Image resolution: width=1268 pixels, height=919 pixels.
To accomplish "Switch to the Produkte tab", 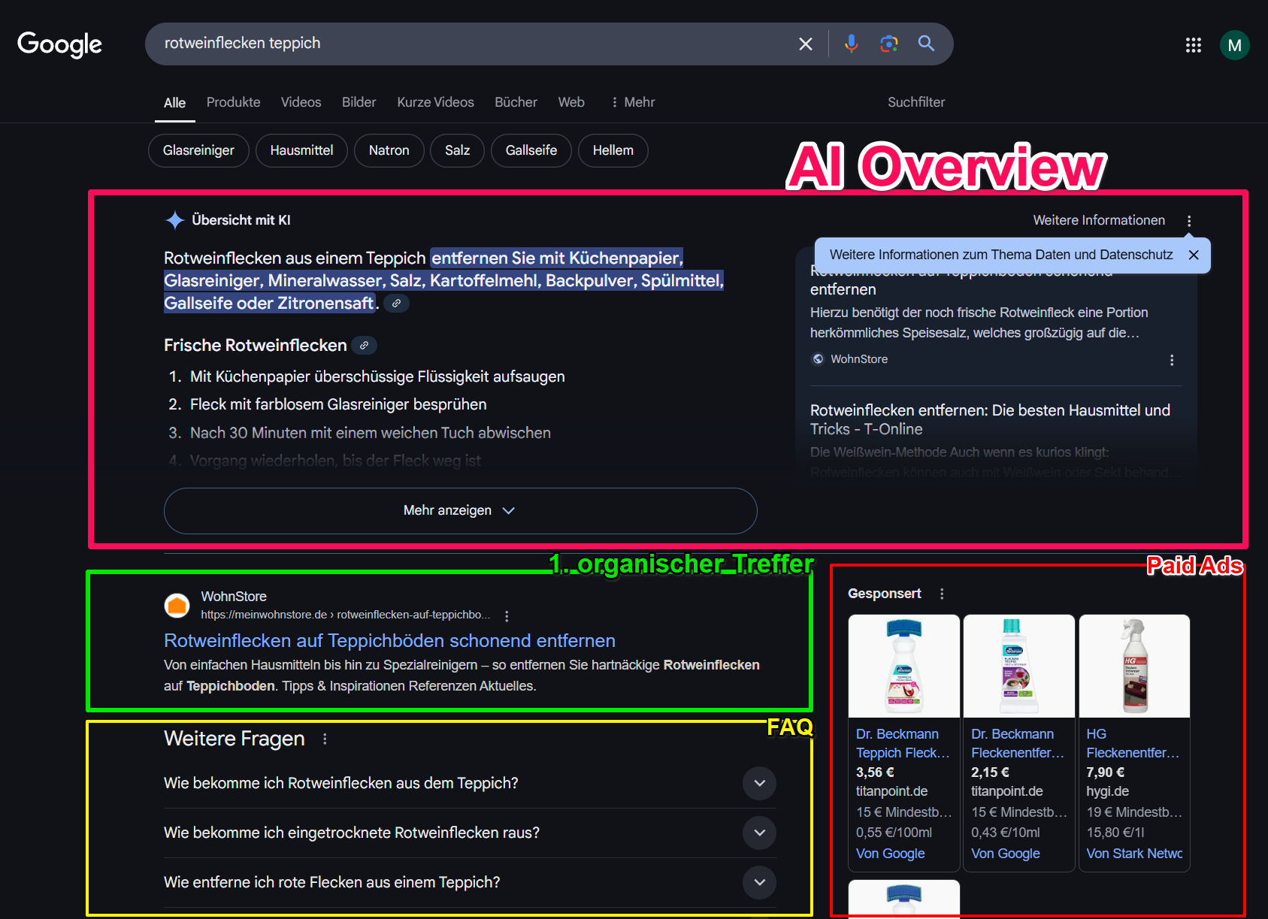I will pos(233,102).
